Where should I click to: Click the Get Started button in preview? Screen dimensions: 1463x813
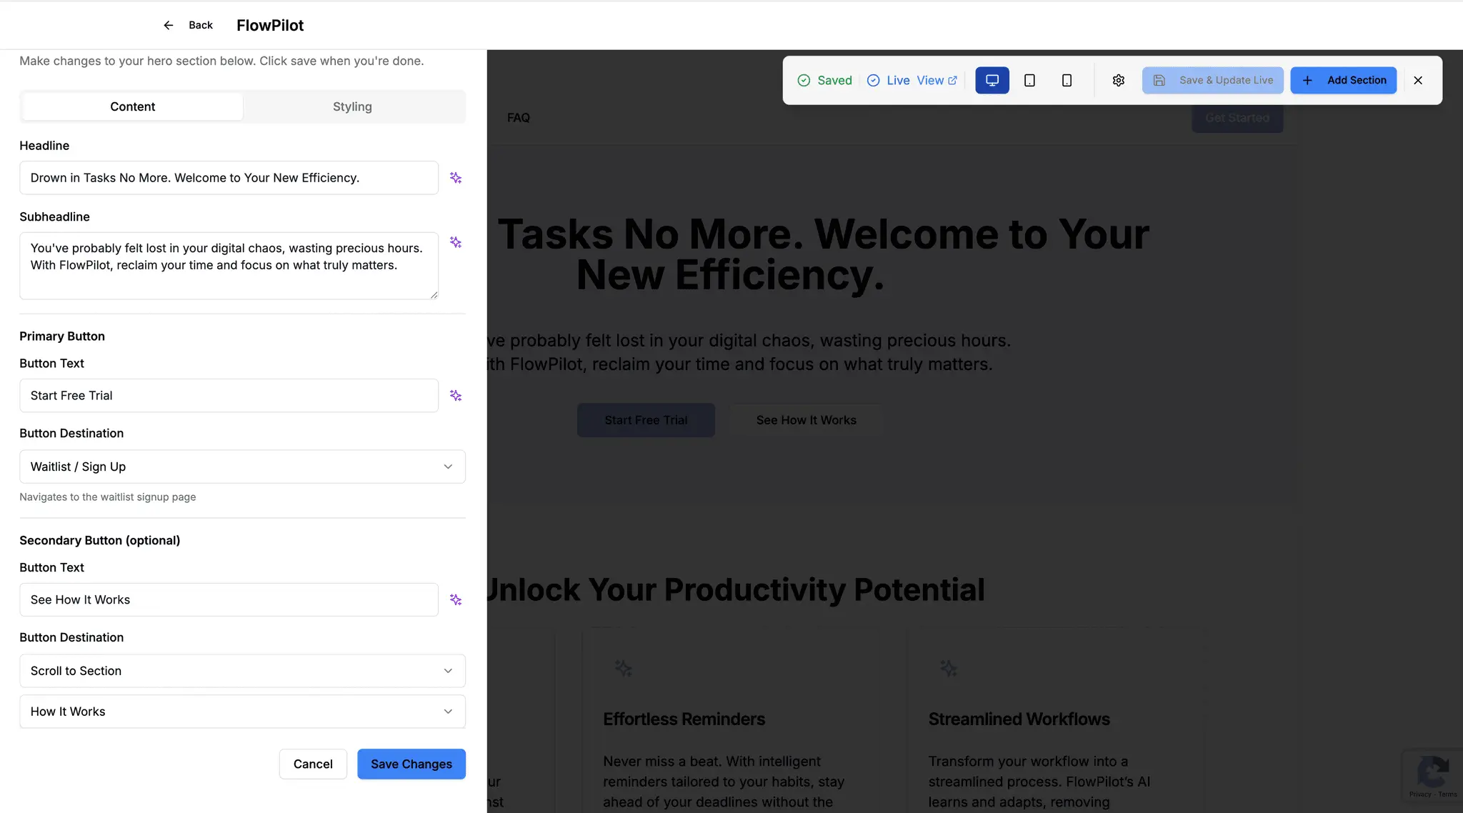click(1237, 118)
